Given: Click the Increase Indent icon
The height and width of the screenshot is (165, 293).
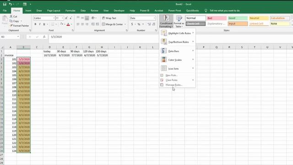Looking at the screenshot, I should point(98,24).
